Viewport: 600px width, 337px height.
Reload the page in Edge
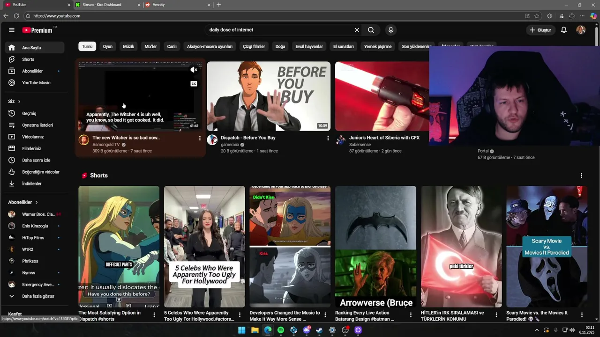16,16
